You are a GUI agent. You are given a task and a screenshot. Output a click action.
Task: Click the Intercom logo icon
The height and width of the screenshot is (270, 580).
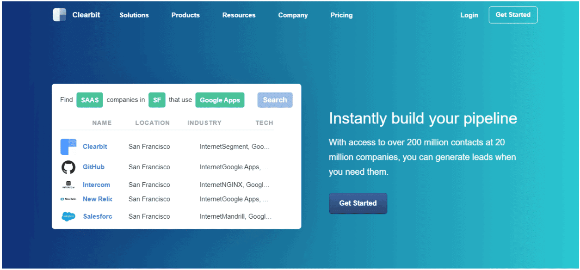(68, 185)
